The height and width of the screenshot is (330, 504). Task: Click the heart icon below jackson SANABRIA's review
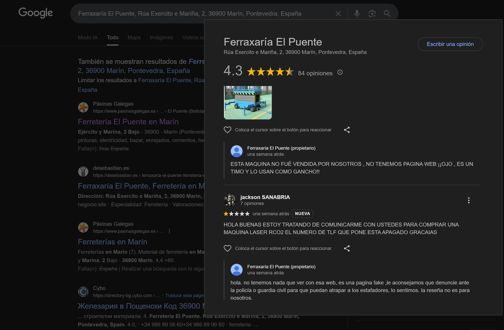227,248
